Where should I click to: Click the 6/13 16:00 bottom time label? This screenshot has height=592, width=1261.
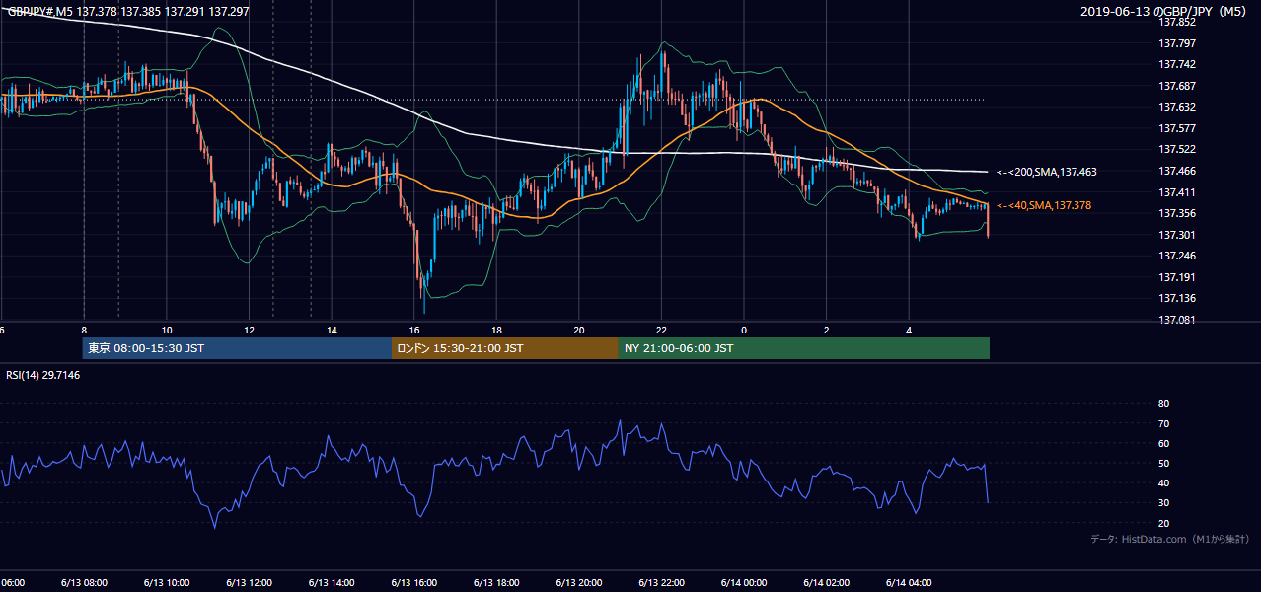(x=413, y=582)
